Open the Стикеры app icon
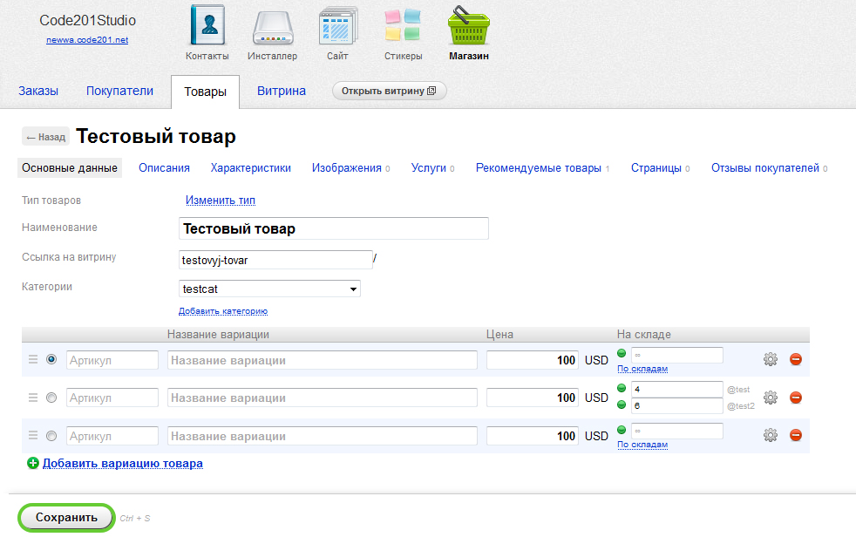 click(x=403, y=27)
